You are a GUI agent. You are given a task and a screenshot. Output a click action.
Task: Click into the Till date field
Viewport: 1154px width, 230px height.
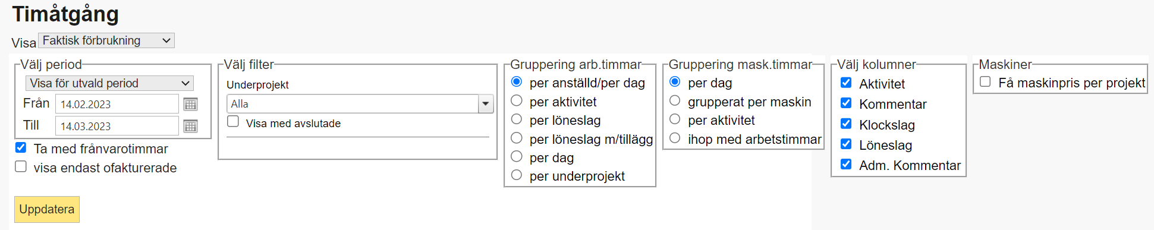[117, 126]
